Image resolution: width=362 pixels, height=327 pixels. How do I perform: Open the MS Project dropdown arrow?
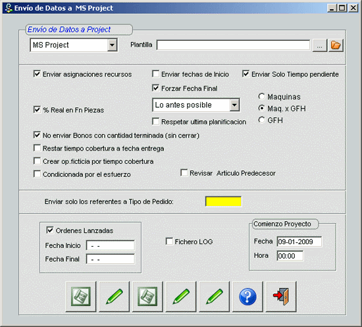click(112, 45)
